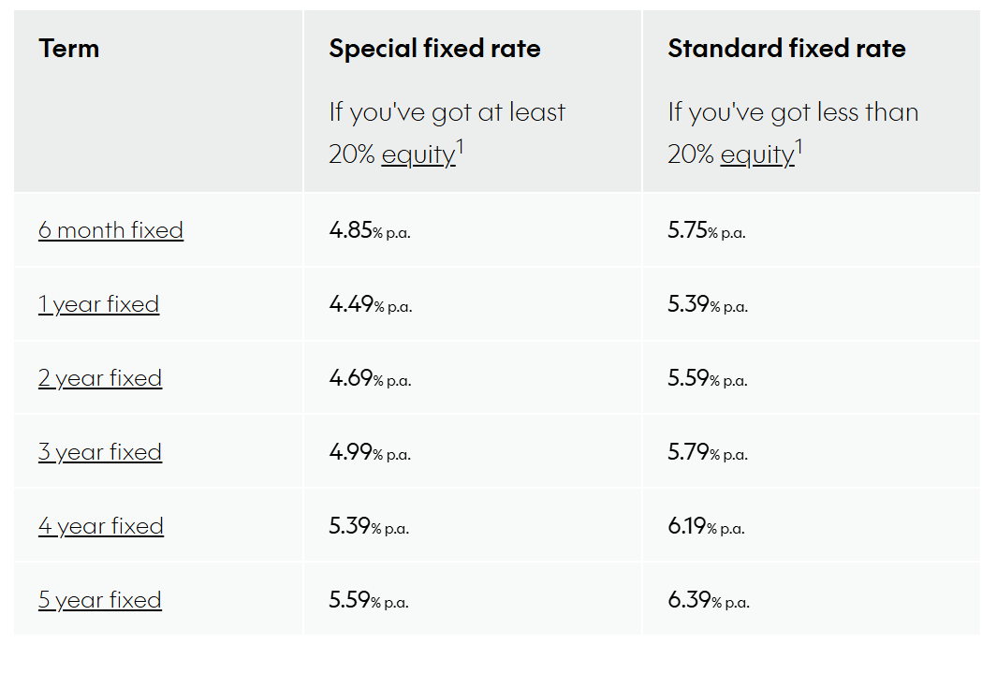The width and height of the screenshot is (982, 674).
Task: Click the 4.49% p.a. special rate cell
Action: 370,304
